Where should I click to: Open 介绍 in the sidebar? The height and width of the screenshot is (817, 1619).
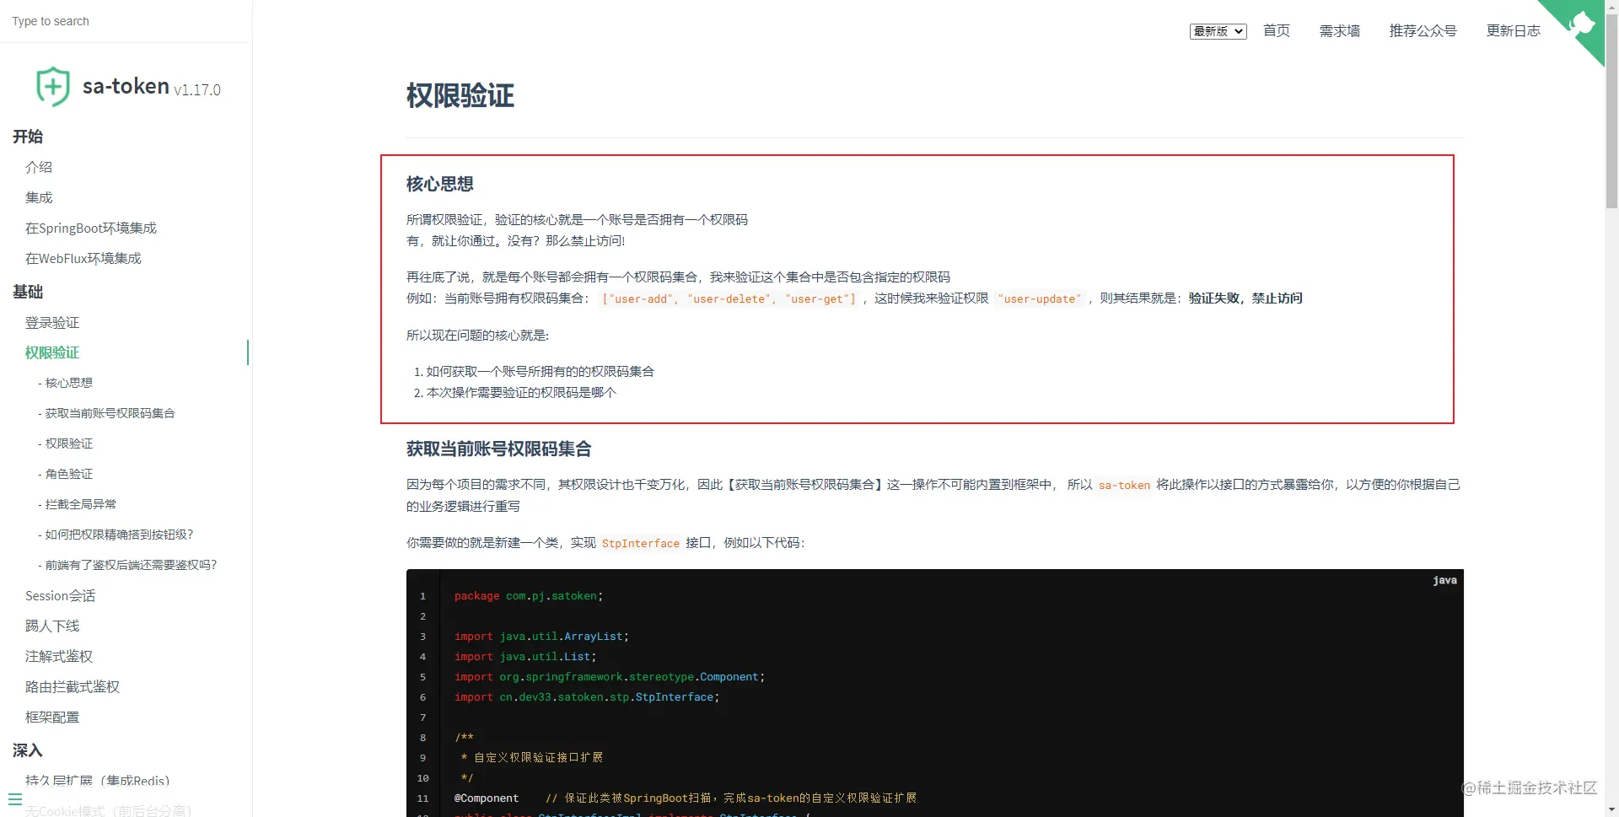coord(39,167)
